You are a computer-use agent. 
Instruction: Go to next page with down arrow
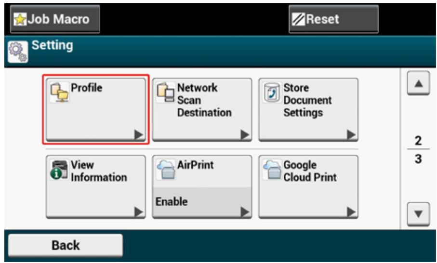[418, 214]
